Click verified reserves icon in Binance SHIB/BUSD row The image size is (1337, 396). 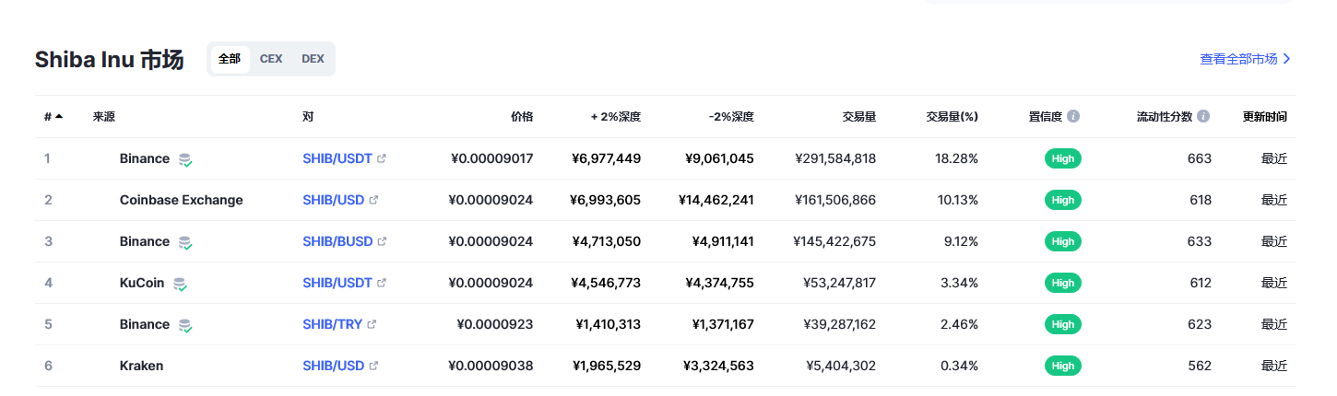coord(185,242)
